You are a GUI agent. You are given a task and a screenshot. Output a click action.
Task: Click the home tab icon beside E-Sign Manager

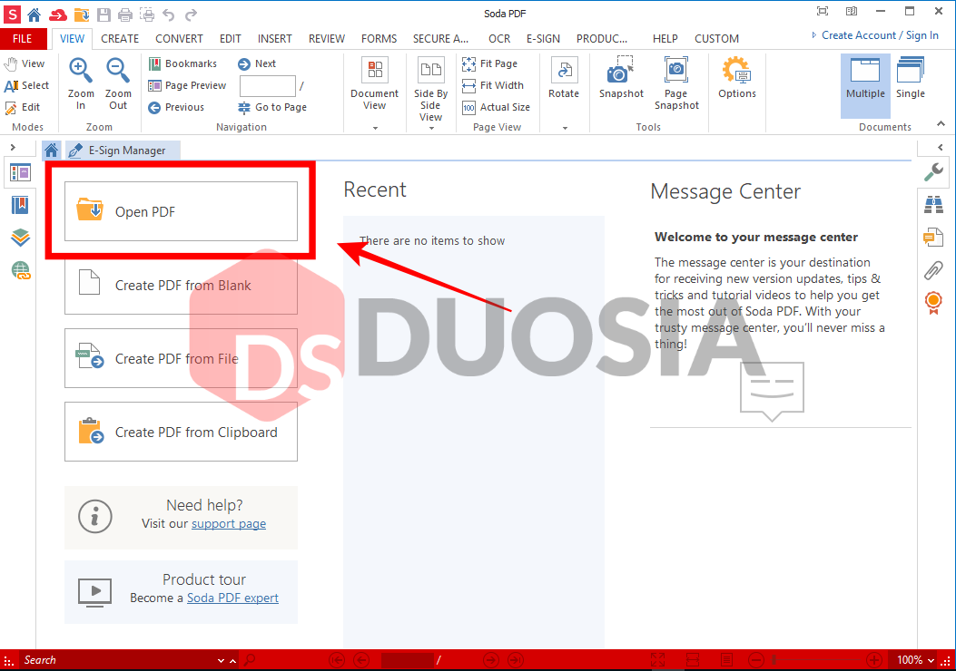[51, 150]
